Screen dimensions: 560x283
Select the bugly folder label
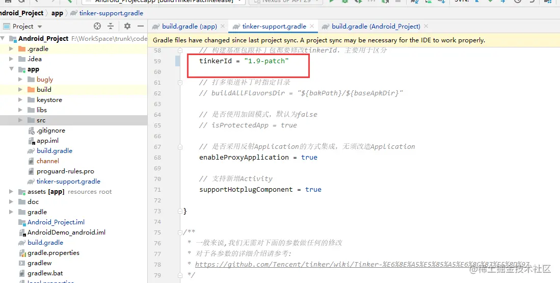coord(45,80)
